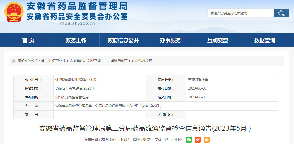This screenshot has width=294, height=144.
Task: Share via the Weibo icon
Action: (x=197, y=140)
